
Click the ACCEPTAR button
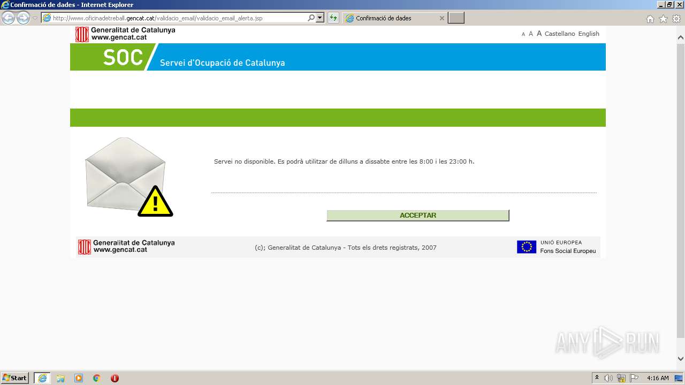(x=417, y=215)
